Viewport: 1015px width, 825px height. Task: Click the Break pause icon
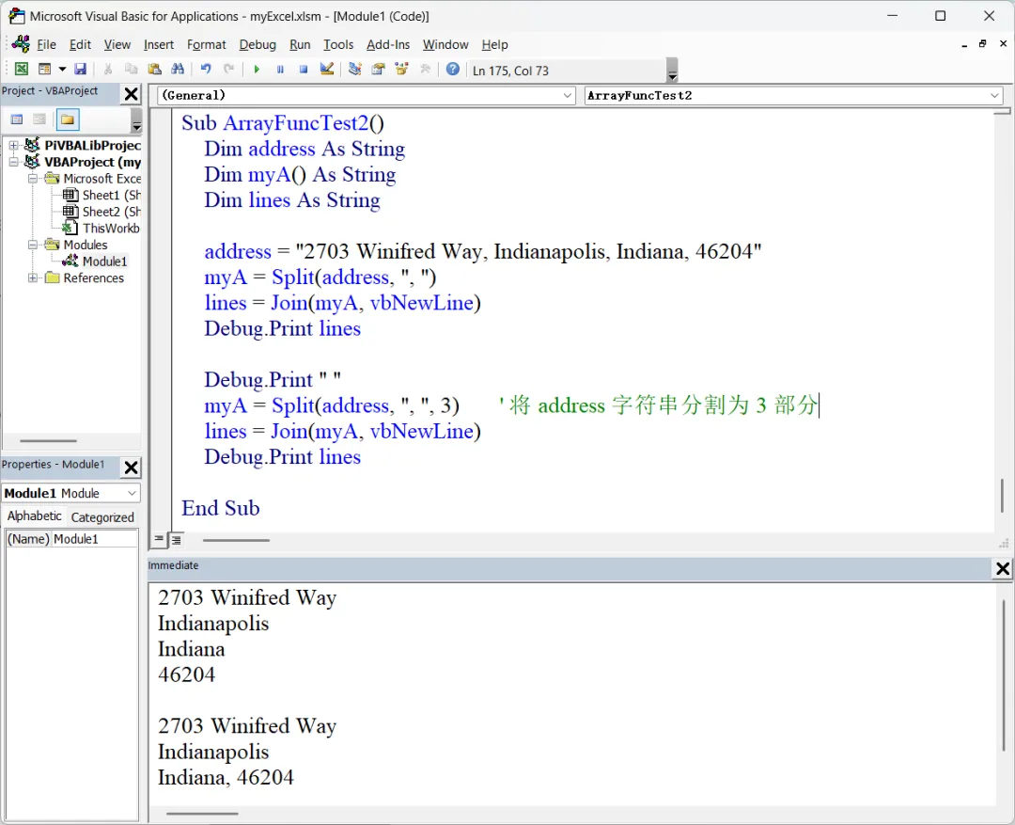coord(280,69)
